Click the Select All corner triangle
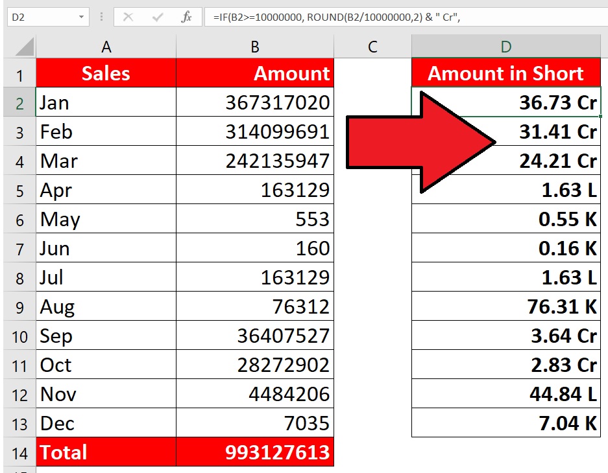Image resolution: width=608 pixels, height=473 pixels. (24, 47)
